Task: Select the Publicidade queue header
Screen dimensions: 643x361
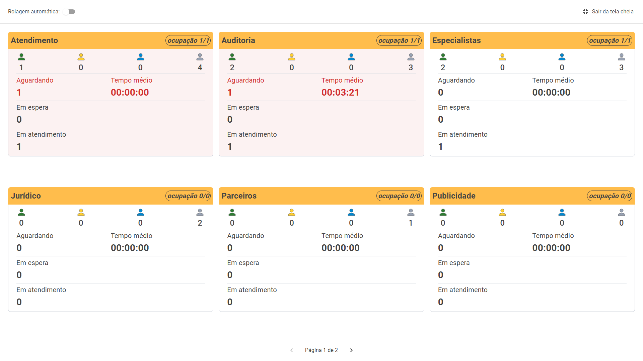Action: [454, 196]
